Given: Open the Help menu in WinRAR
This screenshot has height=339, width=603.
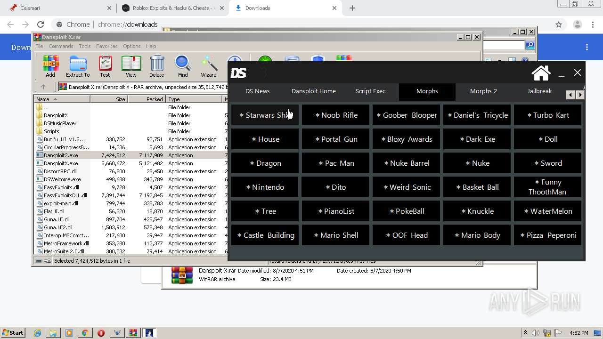Looking at the screenshot, I should (151, 46).
